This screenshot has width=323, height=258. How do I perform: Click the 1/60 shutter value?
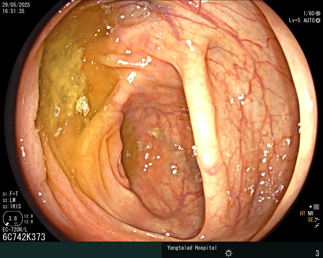point(309,13)
